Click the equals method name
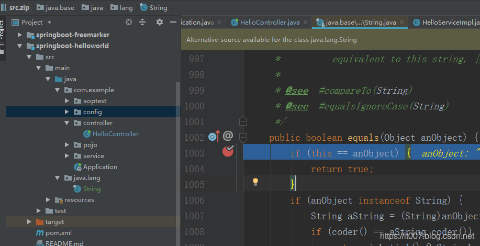This screenshot has height=246, width=480. [363, 138]
